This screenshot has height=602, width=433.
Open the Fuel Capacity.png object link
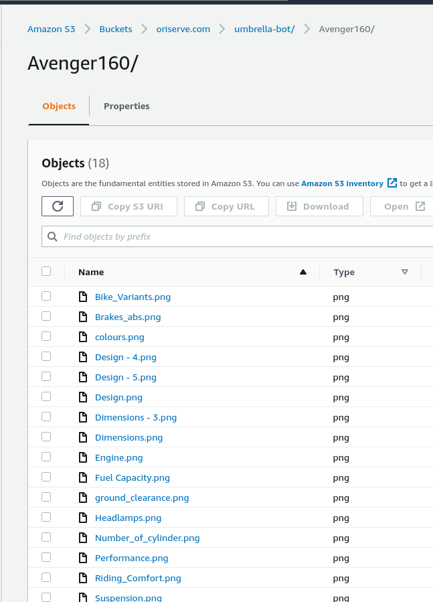[x=133, y=477]
